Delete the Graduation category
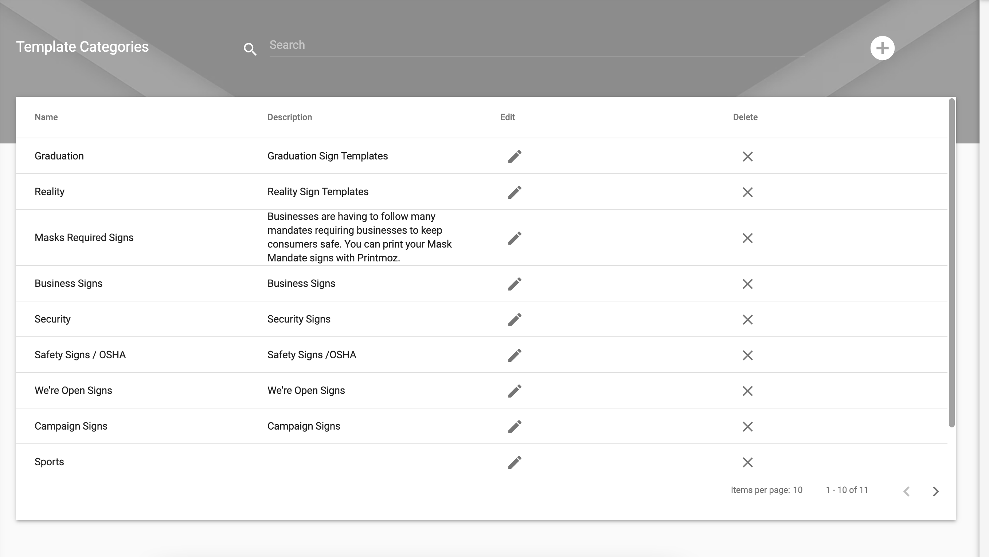Viewport: 989px width, 557px height. coord(747,157)
